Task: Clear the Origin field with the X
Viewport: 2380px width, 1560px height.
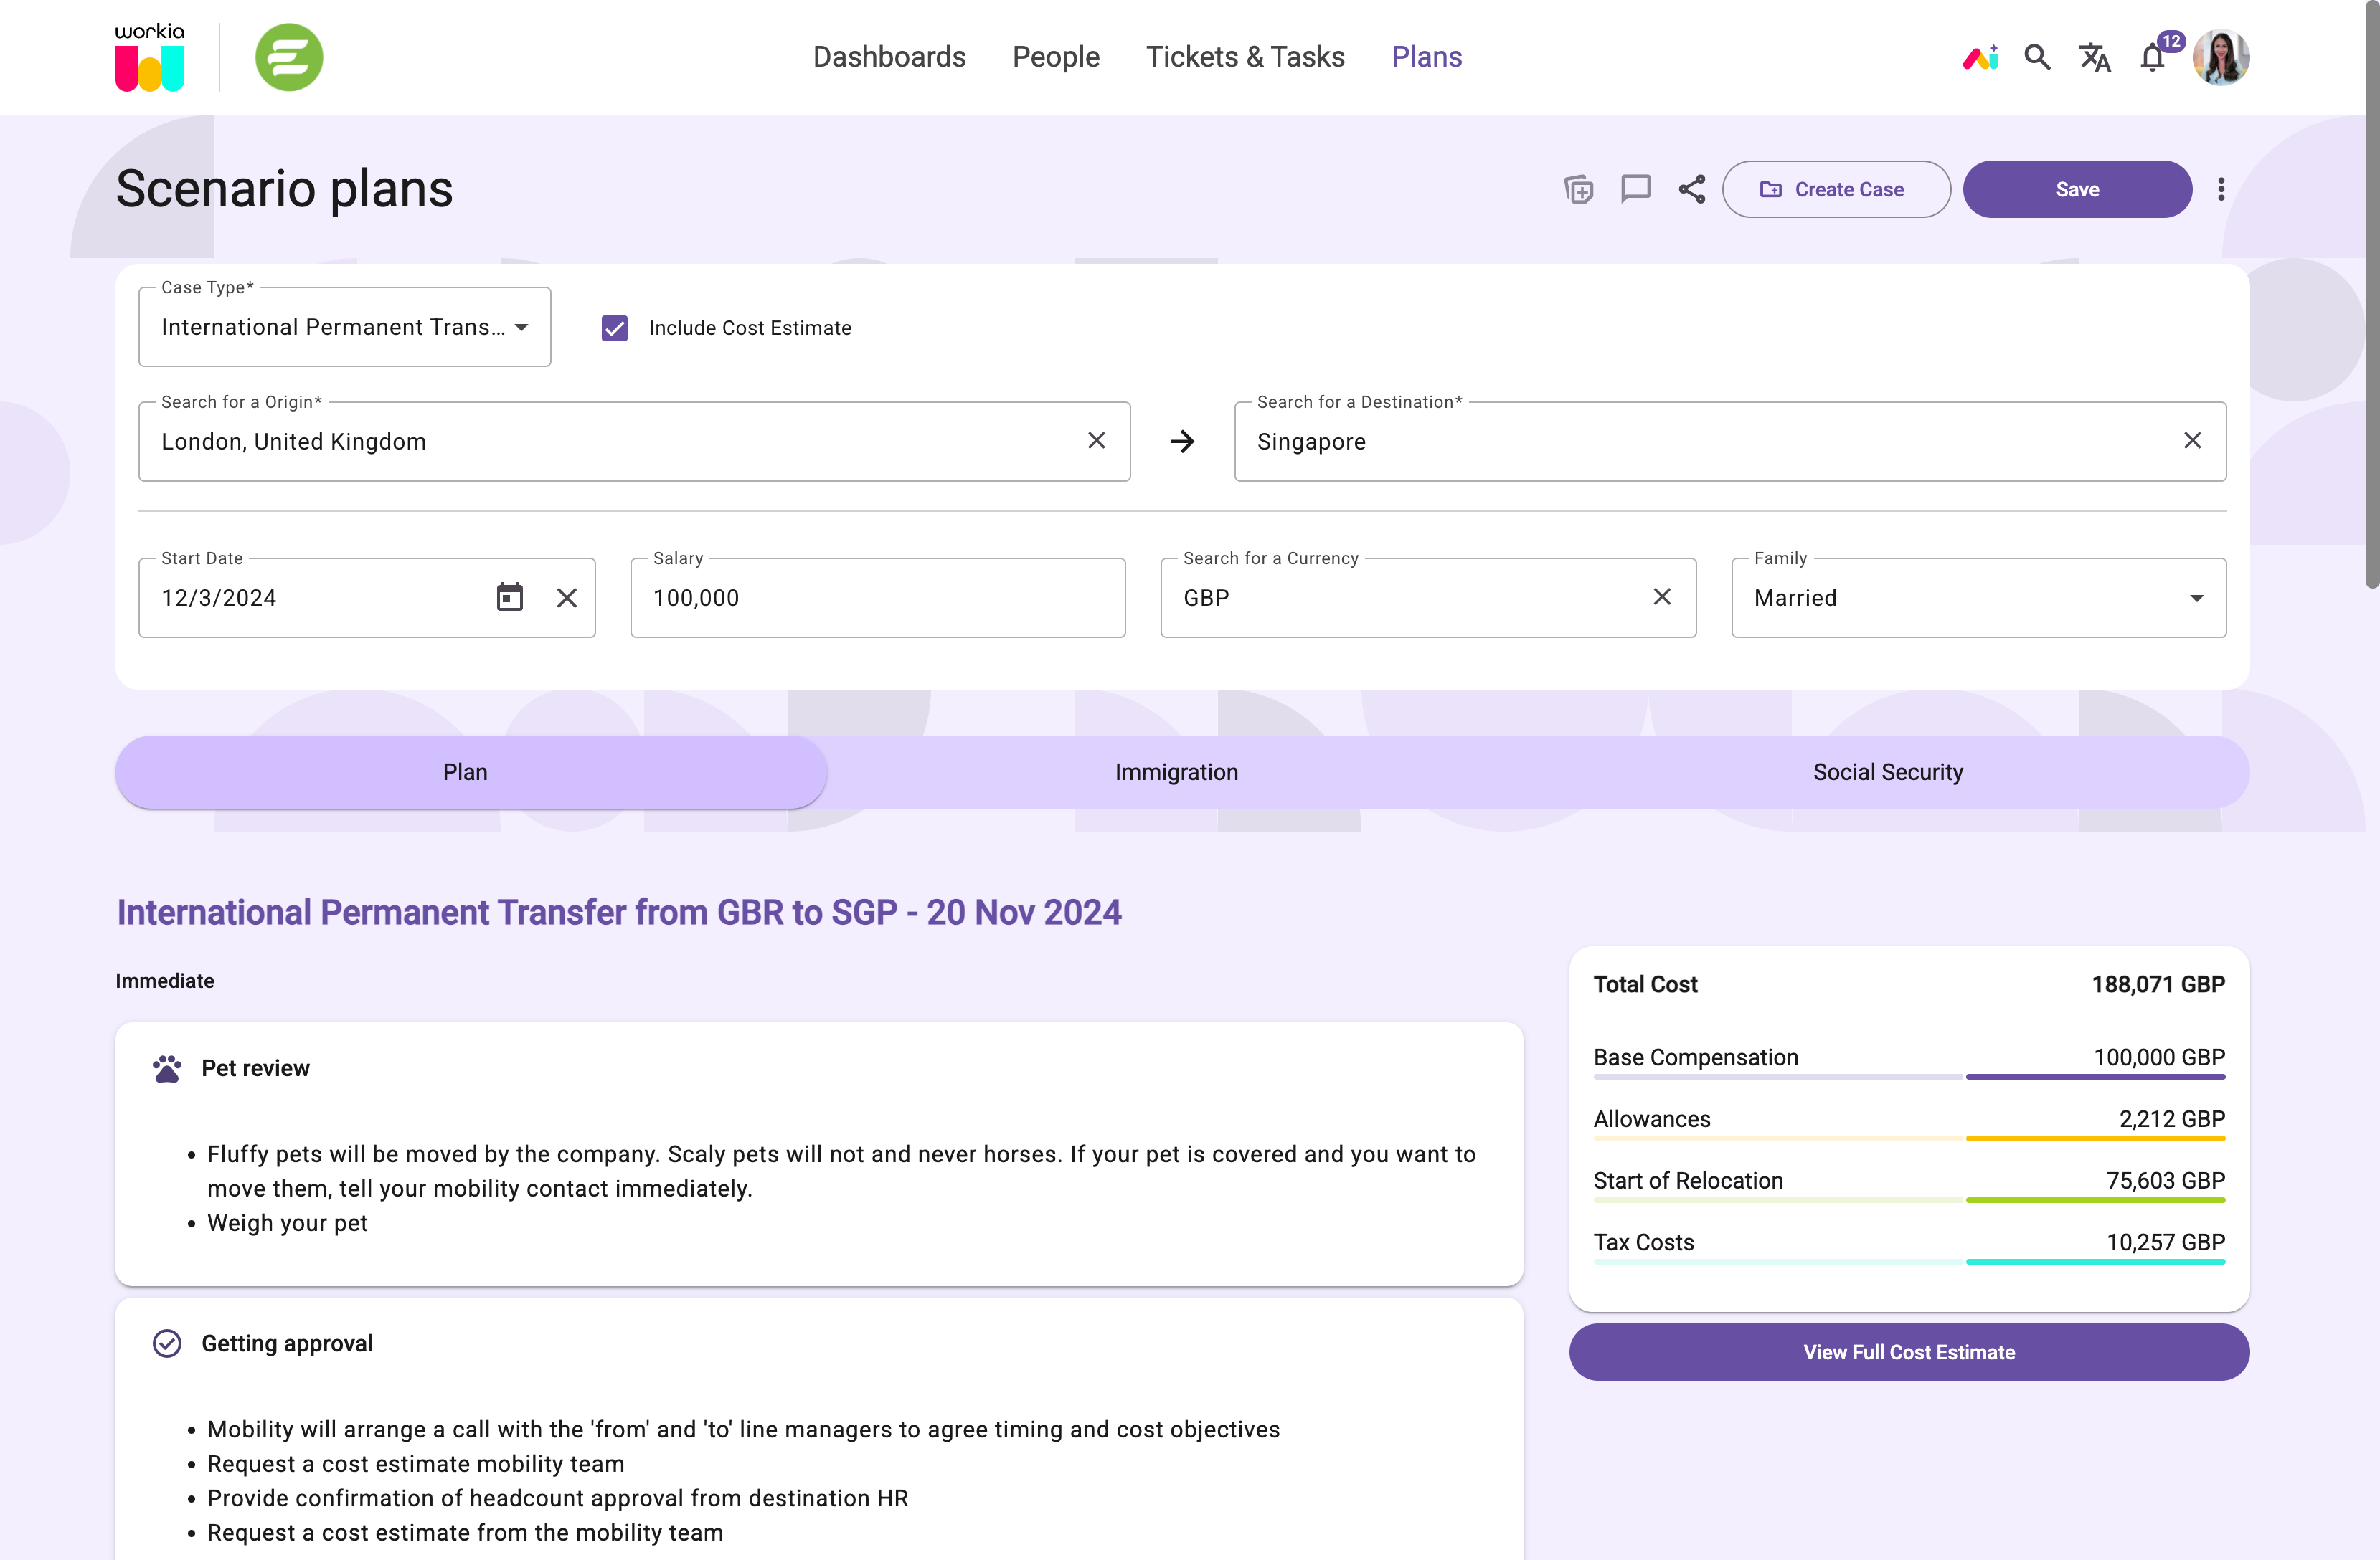Action: pyautogui.click(x=1096, y=439)
